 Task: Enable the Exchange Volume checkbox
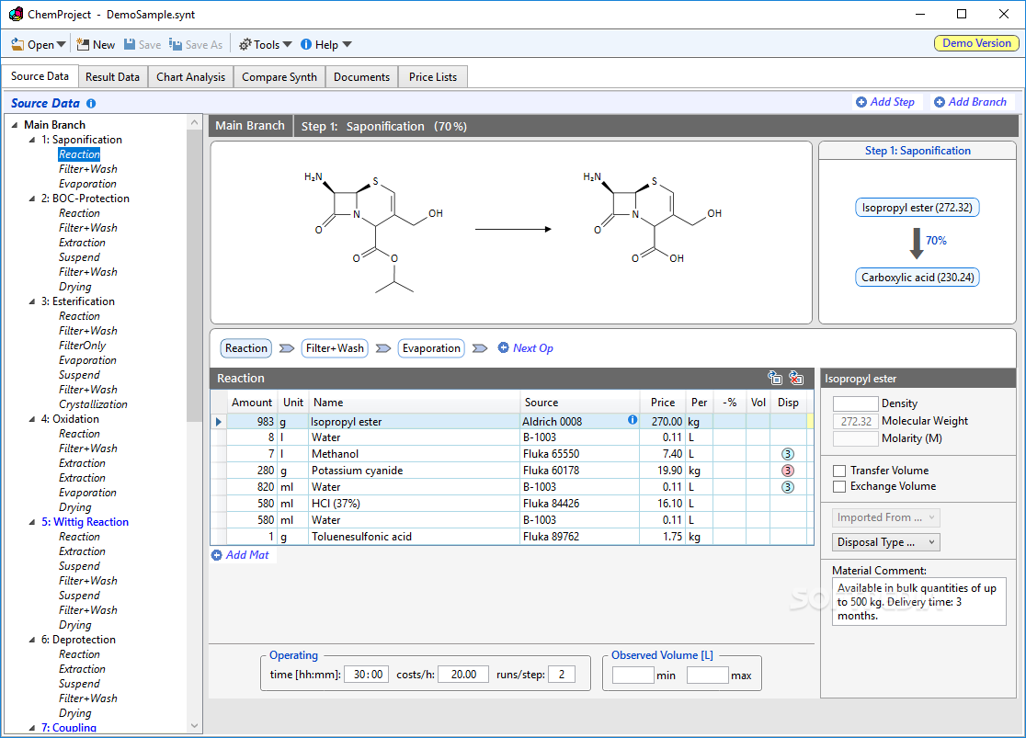[x=838, y=486]
